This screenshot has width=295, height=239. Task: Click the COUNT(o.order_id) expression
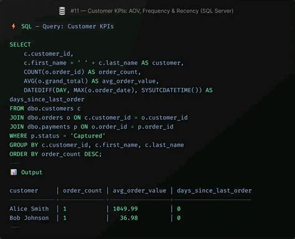(54, 72)
